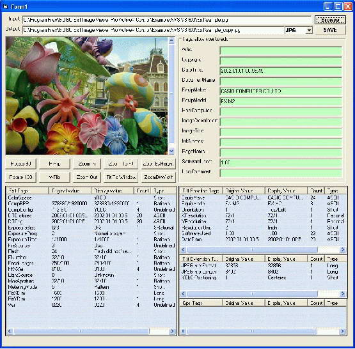This screenshot has height=349, width=355.
Task: Click the image viewer scroll-down arrow
Action: tap(171, 151)
